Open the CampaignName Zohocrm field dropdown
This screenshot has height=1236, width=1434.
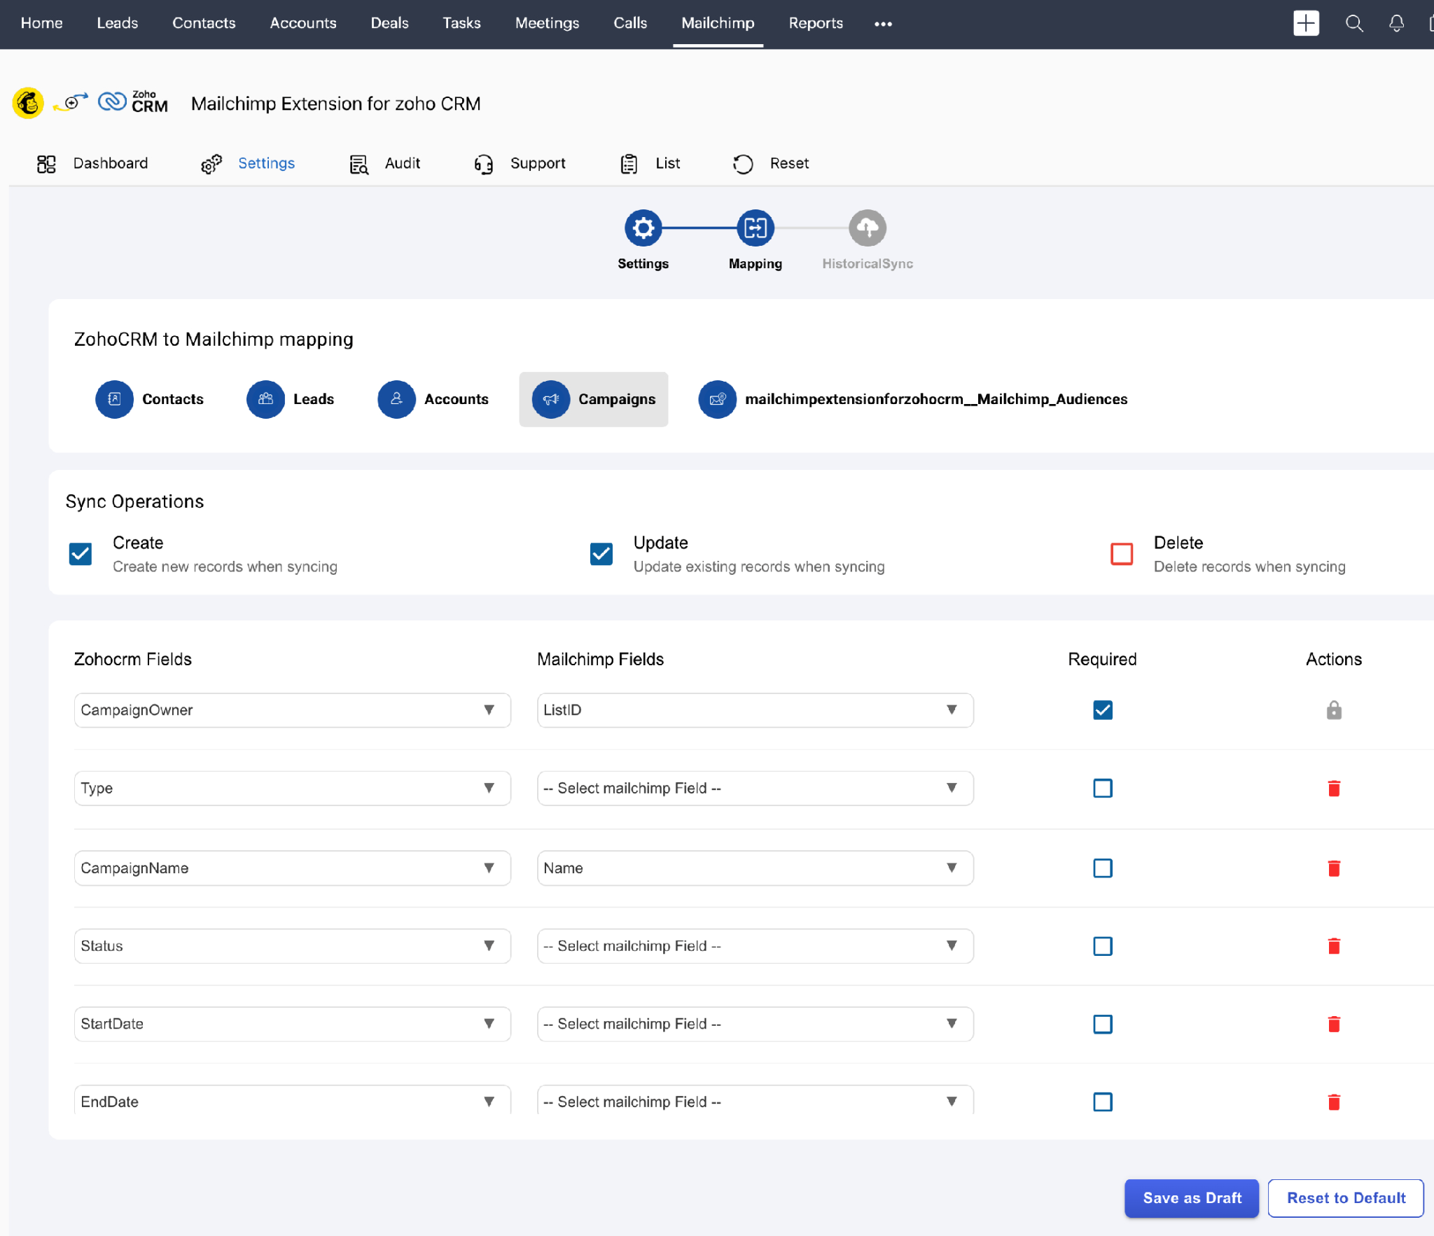pyautogui.click(x=293, y=868)
